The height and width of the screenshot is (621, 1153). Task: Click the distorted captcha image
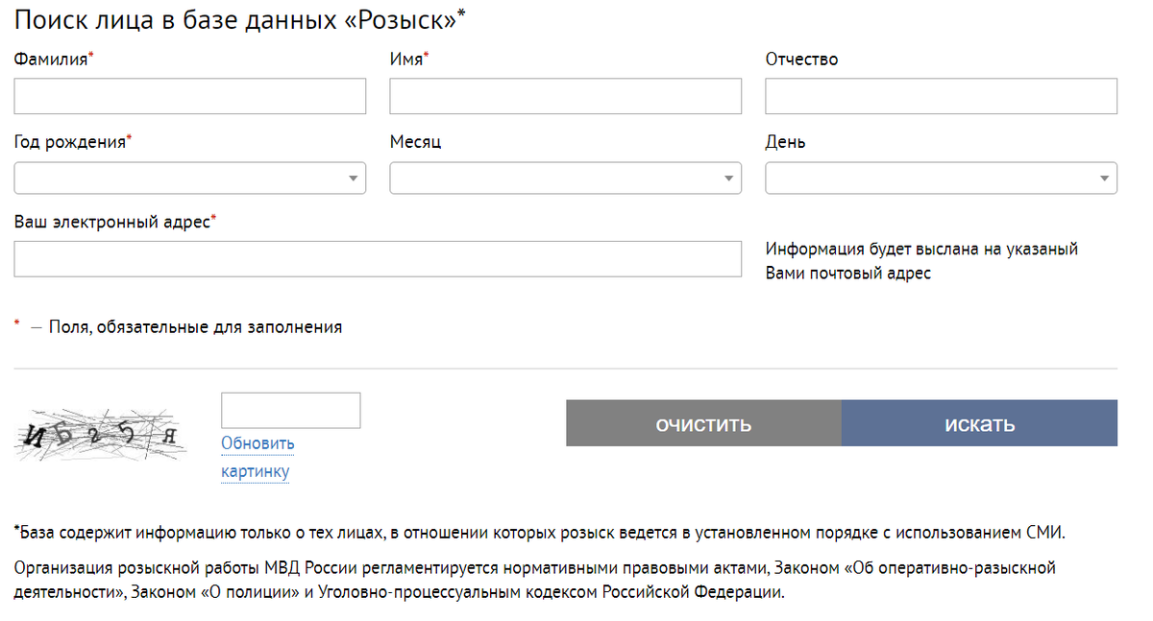point(101,437)
